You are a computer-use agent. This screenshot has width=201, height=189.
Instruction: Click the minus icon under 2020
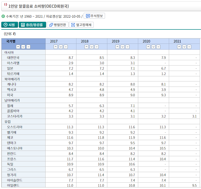158,47
